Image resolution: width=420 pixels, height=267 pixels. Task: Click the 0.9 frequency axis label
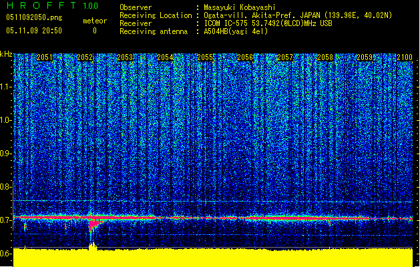(5, 154)
